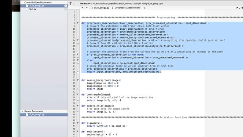Screen dimensions: 243x137
Task: Open the preprocess_observations function popup
Action: (130, 8)
